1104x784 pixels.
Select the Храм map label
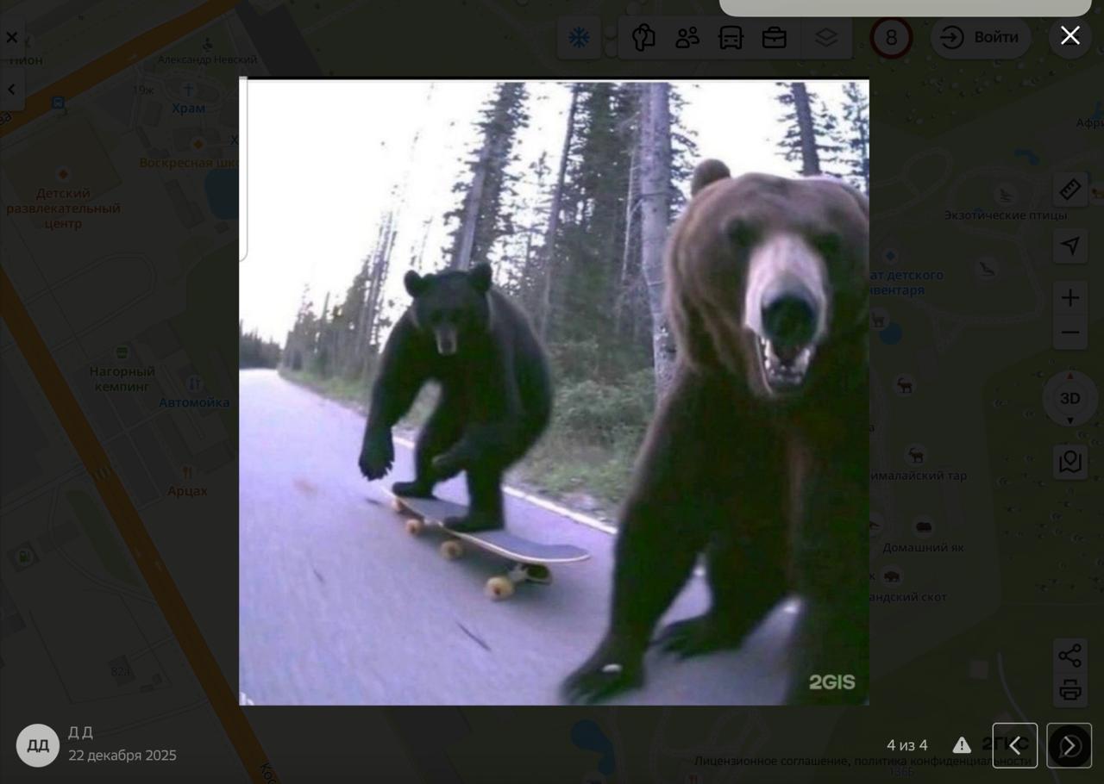point(188,108)
